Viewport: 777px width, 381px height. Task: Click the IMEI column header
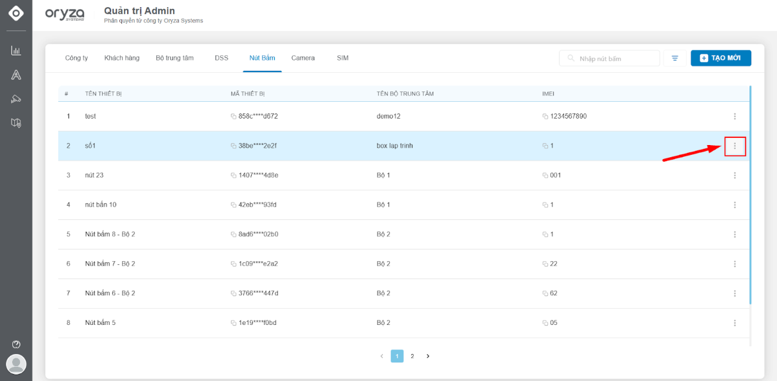pyautogui.click(x=549, y=94)
